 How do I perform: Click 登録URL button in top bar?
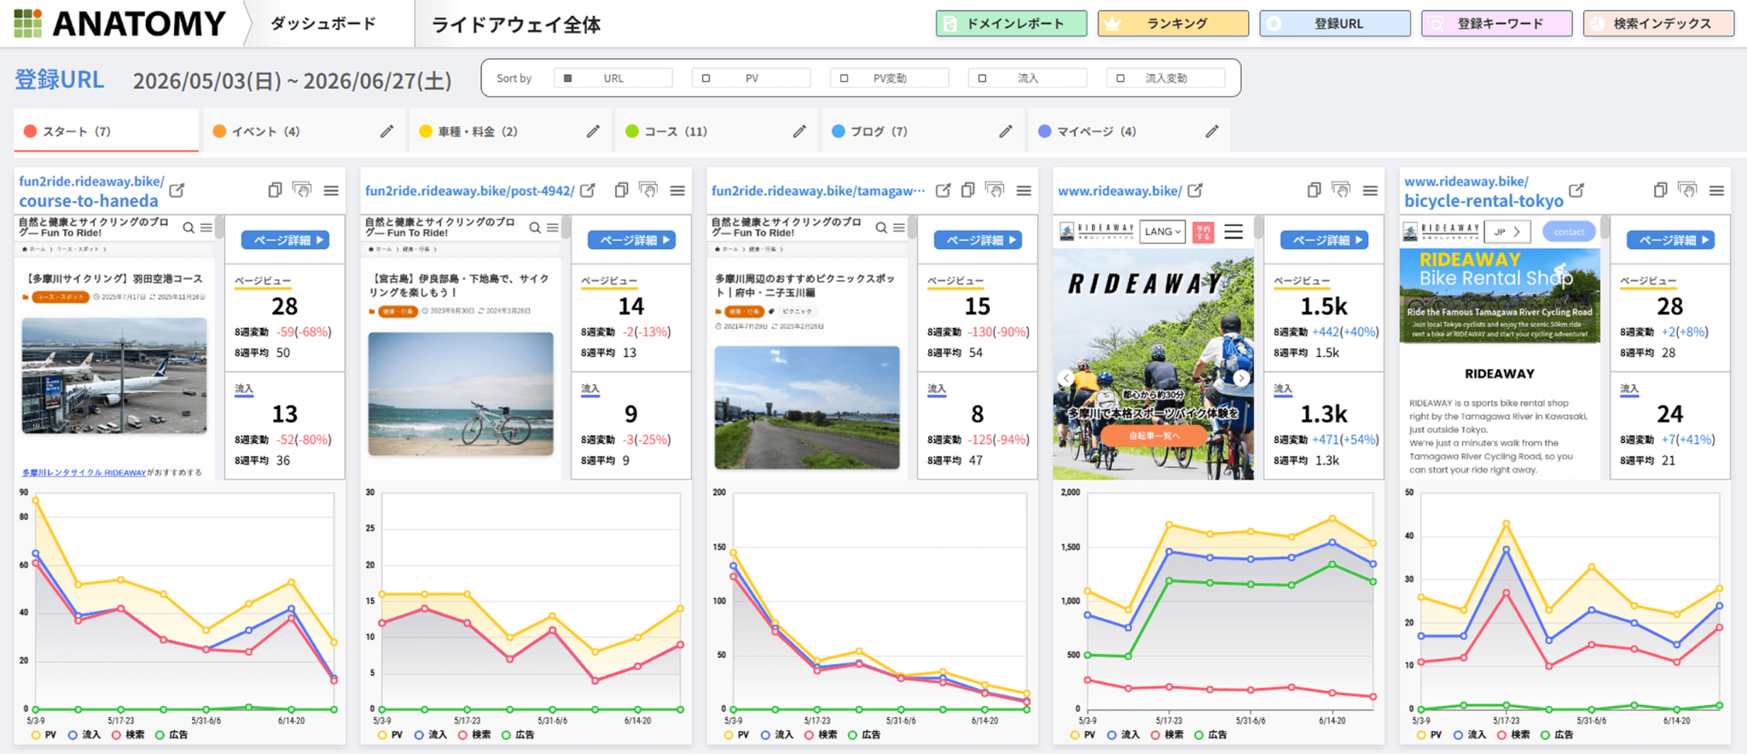coord(1335,24)
